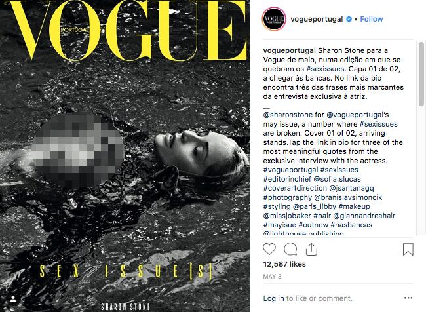Share the post with upload arrow icon
Viewport: 426px width, 312px height.
(311, 249)
